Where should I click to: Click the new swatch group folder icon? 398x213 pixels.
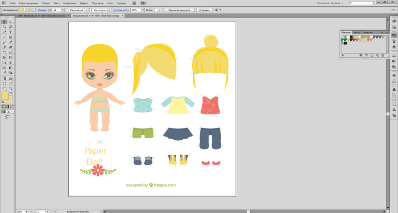tap(372, 55)
